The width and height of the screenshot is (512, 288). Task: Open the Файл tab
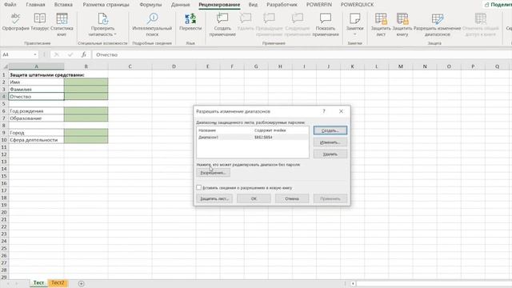[10, 5]
